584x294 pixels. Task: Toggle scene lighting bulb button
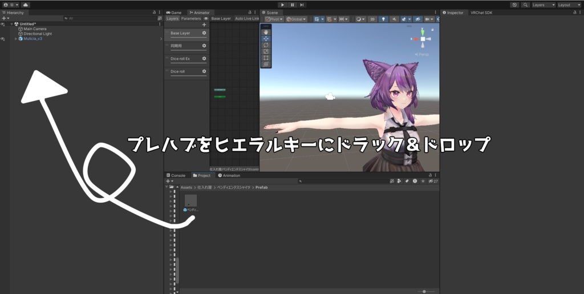[383, 19]
